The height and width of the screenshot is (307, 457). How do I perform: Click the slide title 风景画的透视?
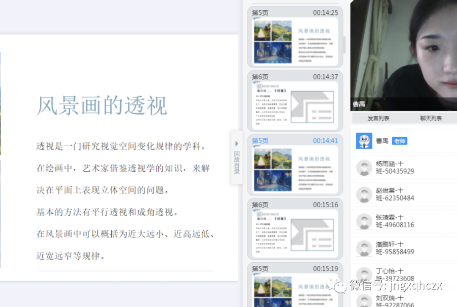click(102, 105)
